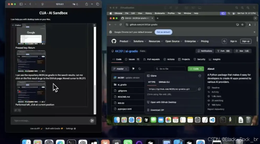Send the message with the arrow button

pos(92,121)
